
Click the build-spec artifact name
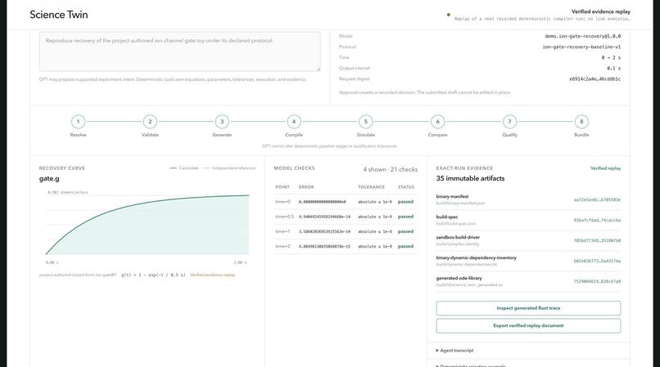click(447, 217)
